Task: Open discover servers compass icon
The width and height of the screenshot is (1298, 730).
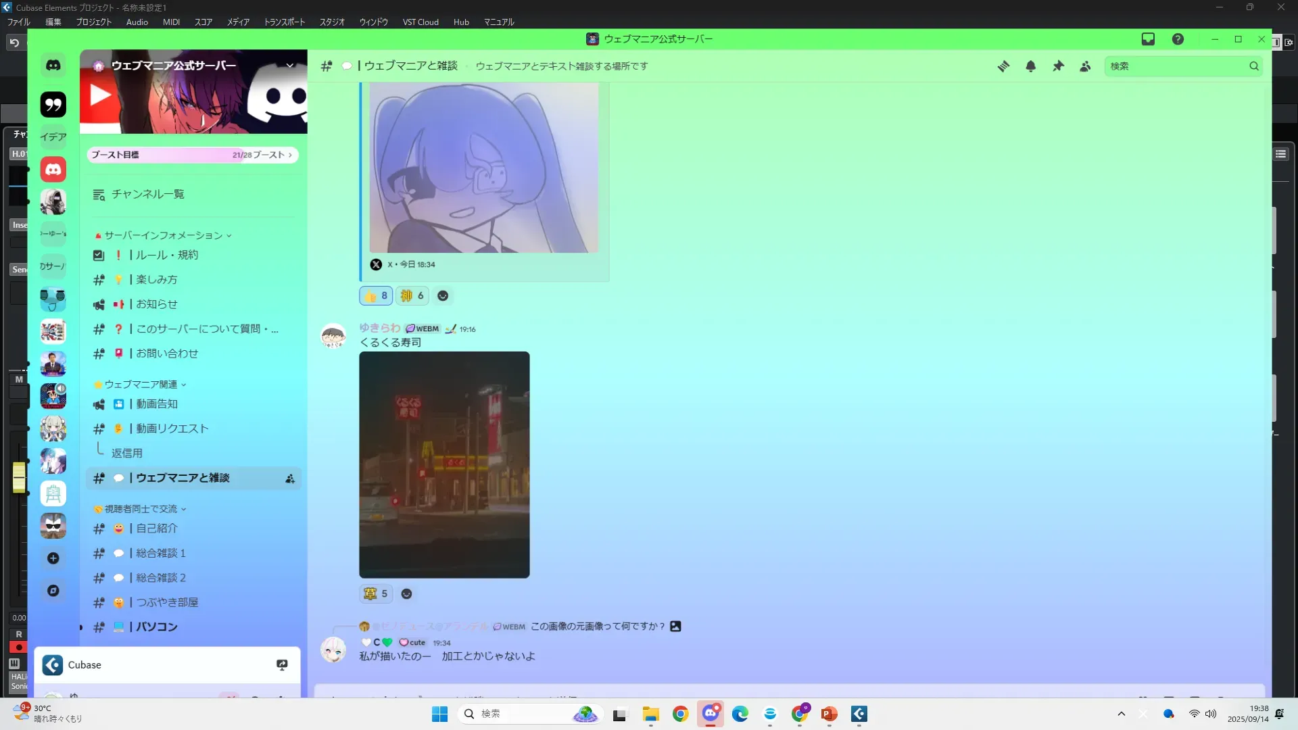Action: [x=53, y=591]
